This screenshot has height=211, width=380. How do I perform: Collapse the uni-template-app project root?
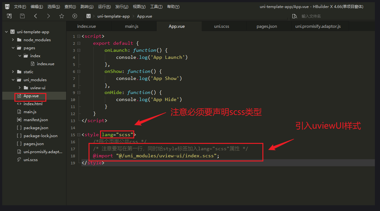pos(6,32)
